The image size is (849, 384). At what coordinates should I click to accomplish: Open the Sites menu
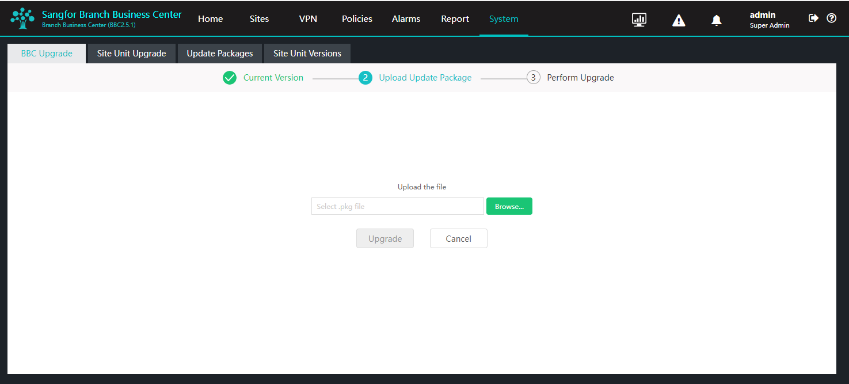coord(259,19)
